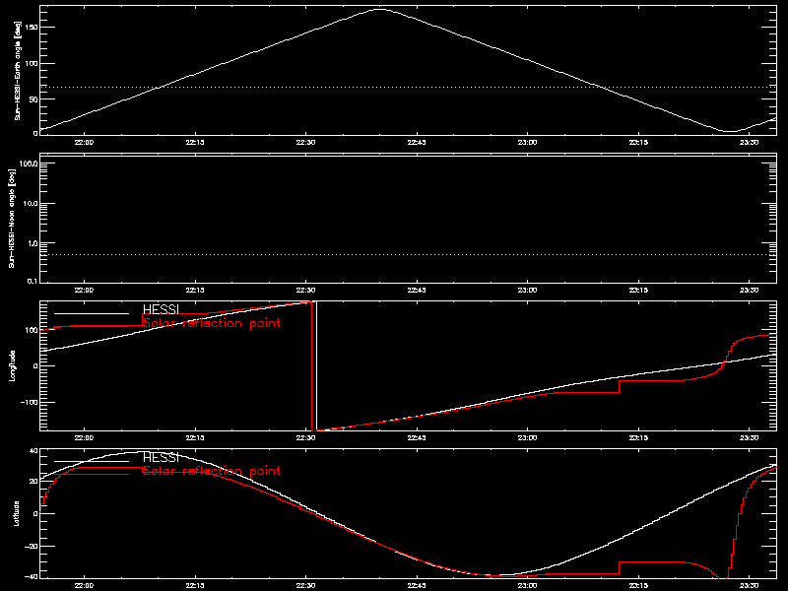This screenshot has width=788, height=591.
Task: Click 23:00 tick under the Latitude plot
Action: (x=527, y=586)
